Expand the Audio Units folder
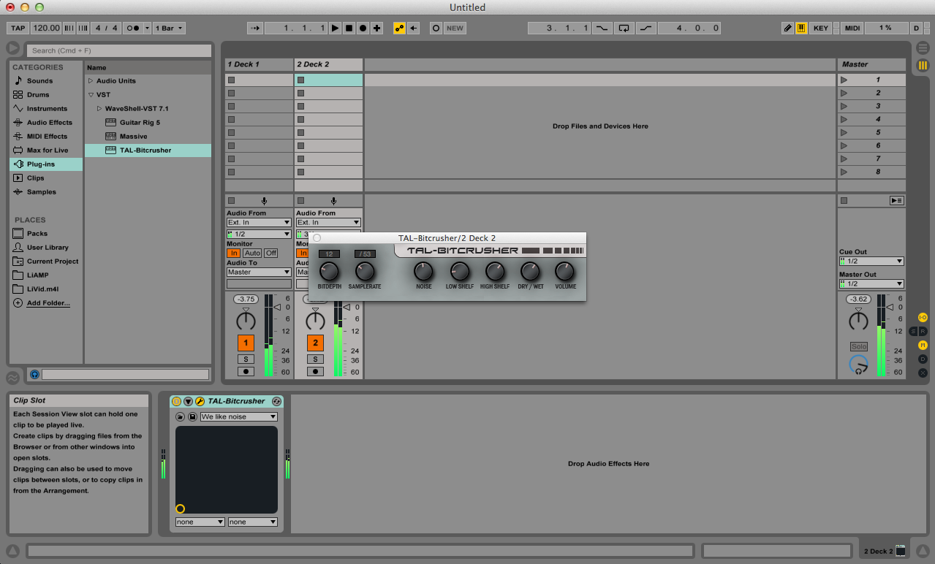The width and height of the screenshot is (935, 564). pos(91,80)
